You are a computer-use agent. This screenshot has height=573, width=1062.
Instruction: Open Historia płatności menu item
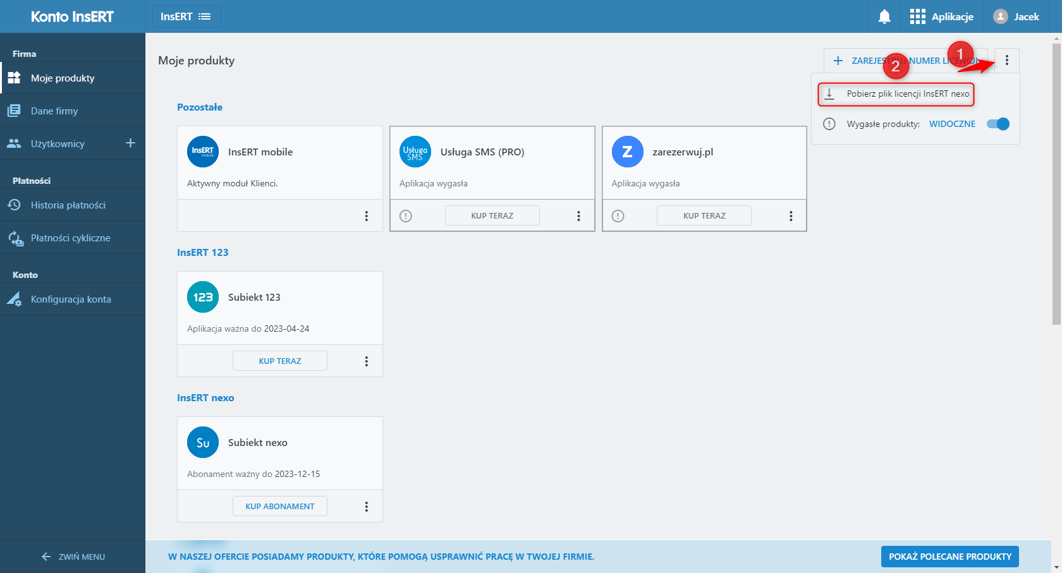coord(73,205)
